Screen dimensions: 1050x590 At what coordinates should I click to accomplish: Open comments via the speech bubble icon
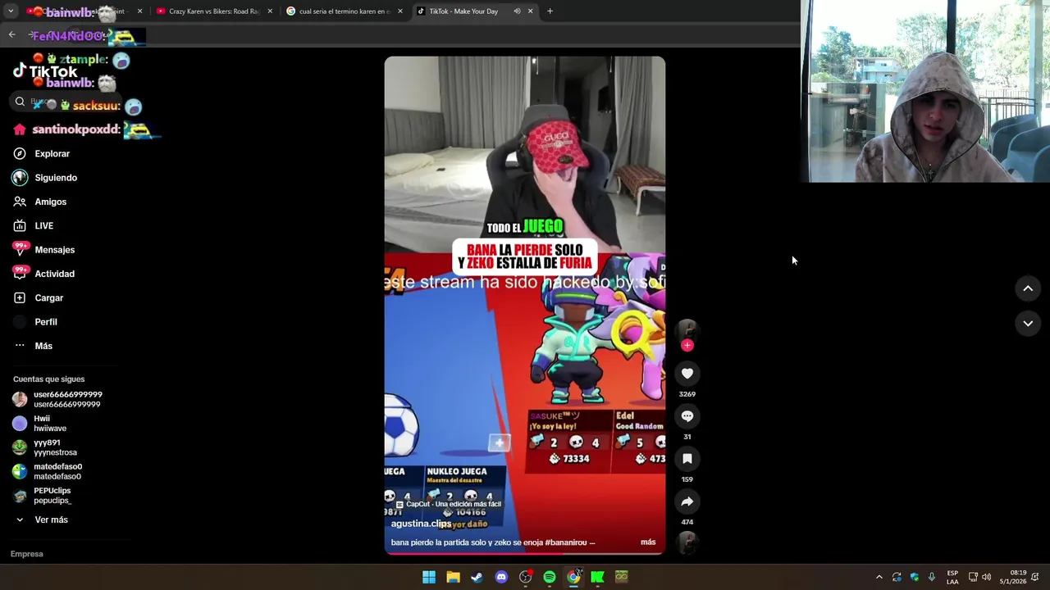687,416
